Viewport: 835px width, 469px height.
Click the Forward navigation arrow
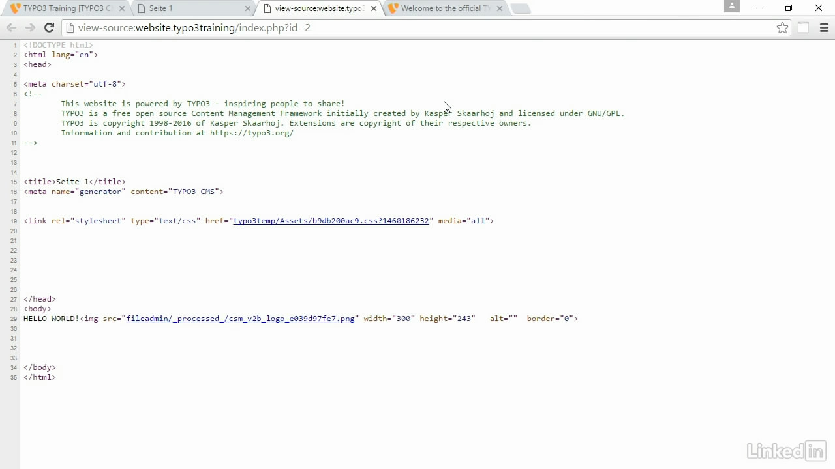[x=30, y=27]
